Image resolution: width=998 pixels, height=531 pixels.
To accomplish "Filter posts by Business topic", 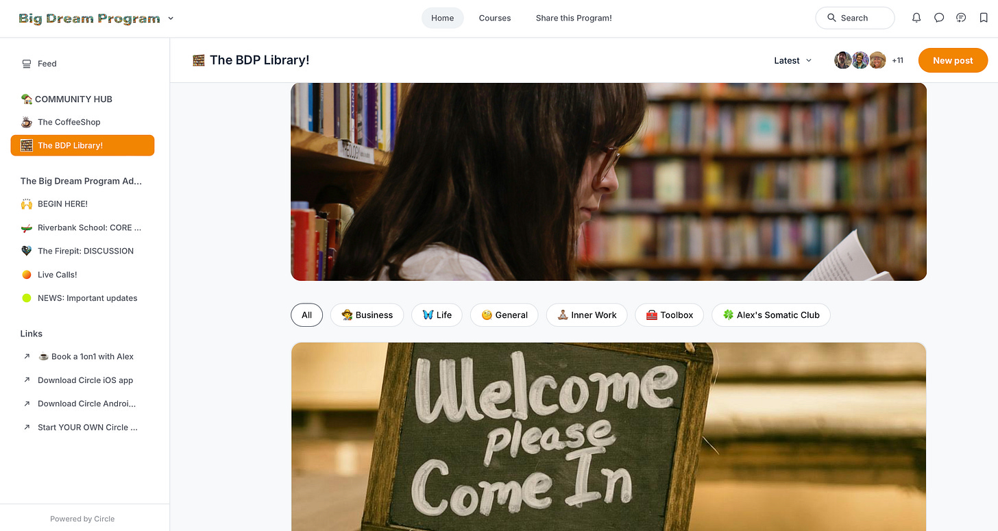I will (x=367, y=315).
